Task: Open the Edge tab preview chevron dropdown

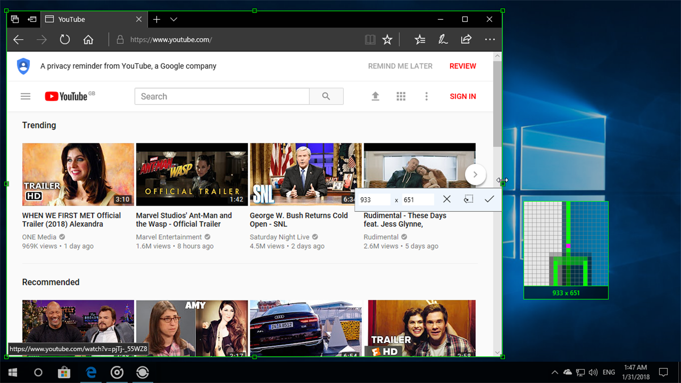Action: coord(174,19)
